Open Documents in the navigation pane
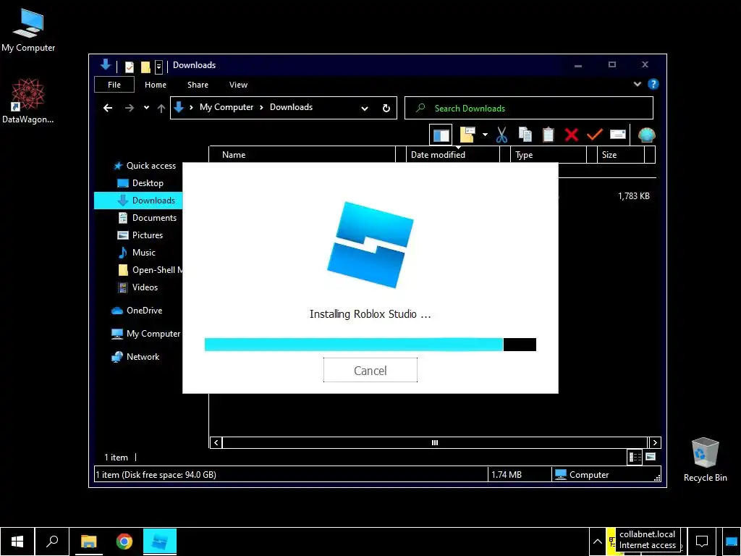Screen dimensions: 741x556 (x=147, y=217)
